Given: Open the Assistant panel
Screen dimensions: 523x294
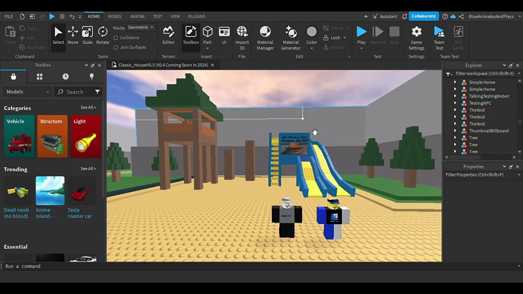Looking at the screenshot, I should point(384,16).
